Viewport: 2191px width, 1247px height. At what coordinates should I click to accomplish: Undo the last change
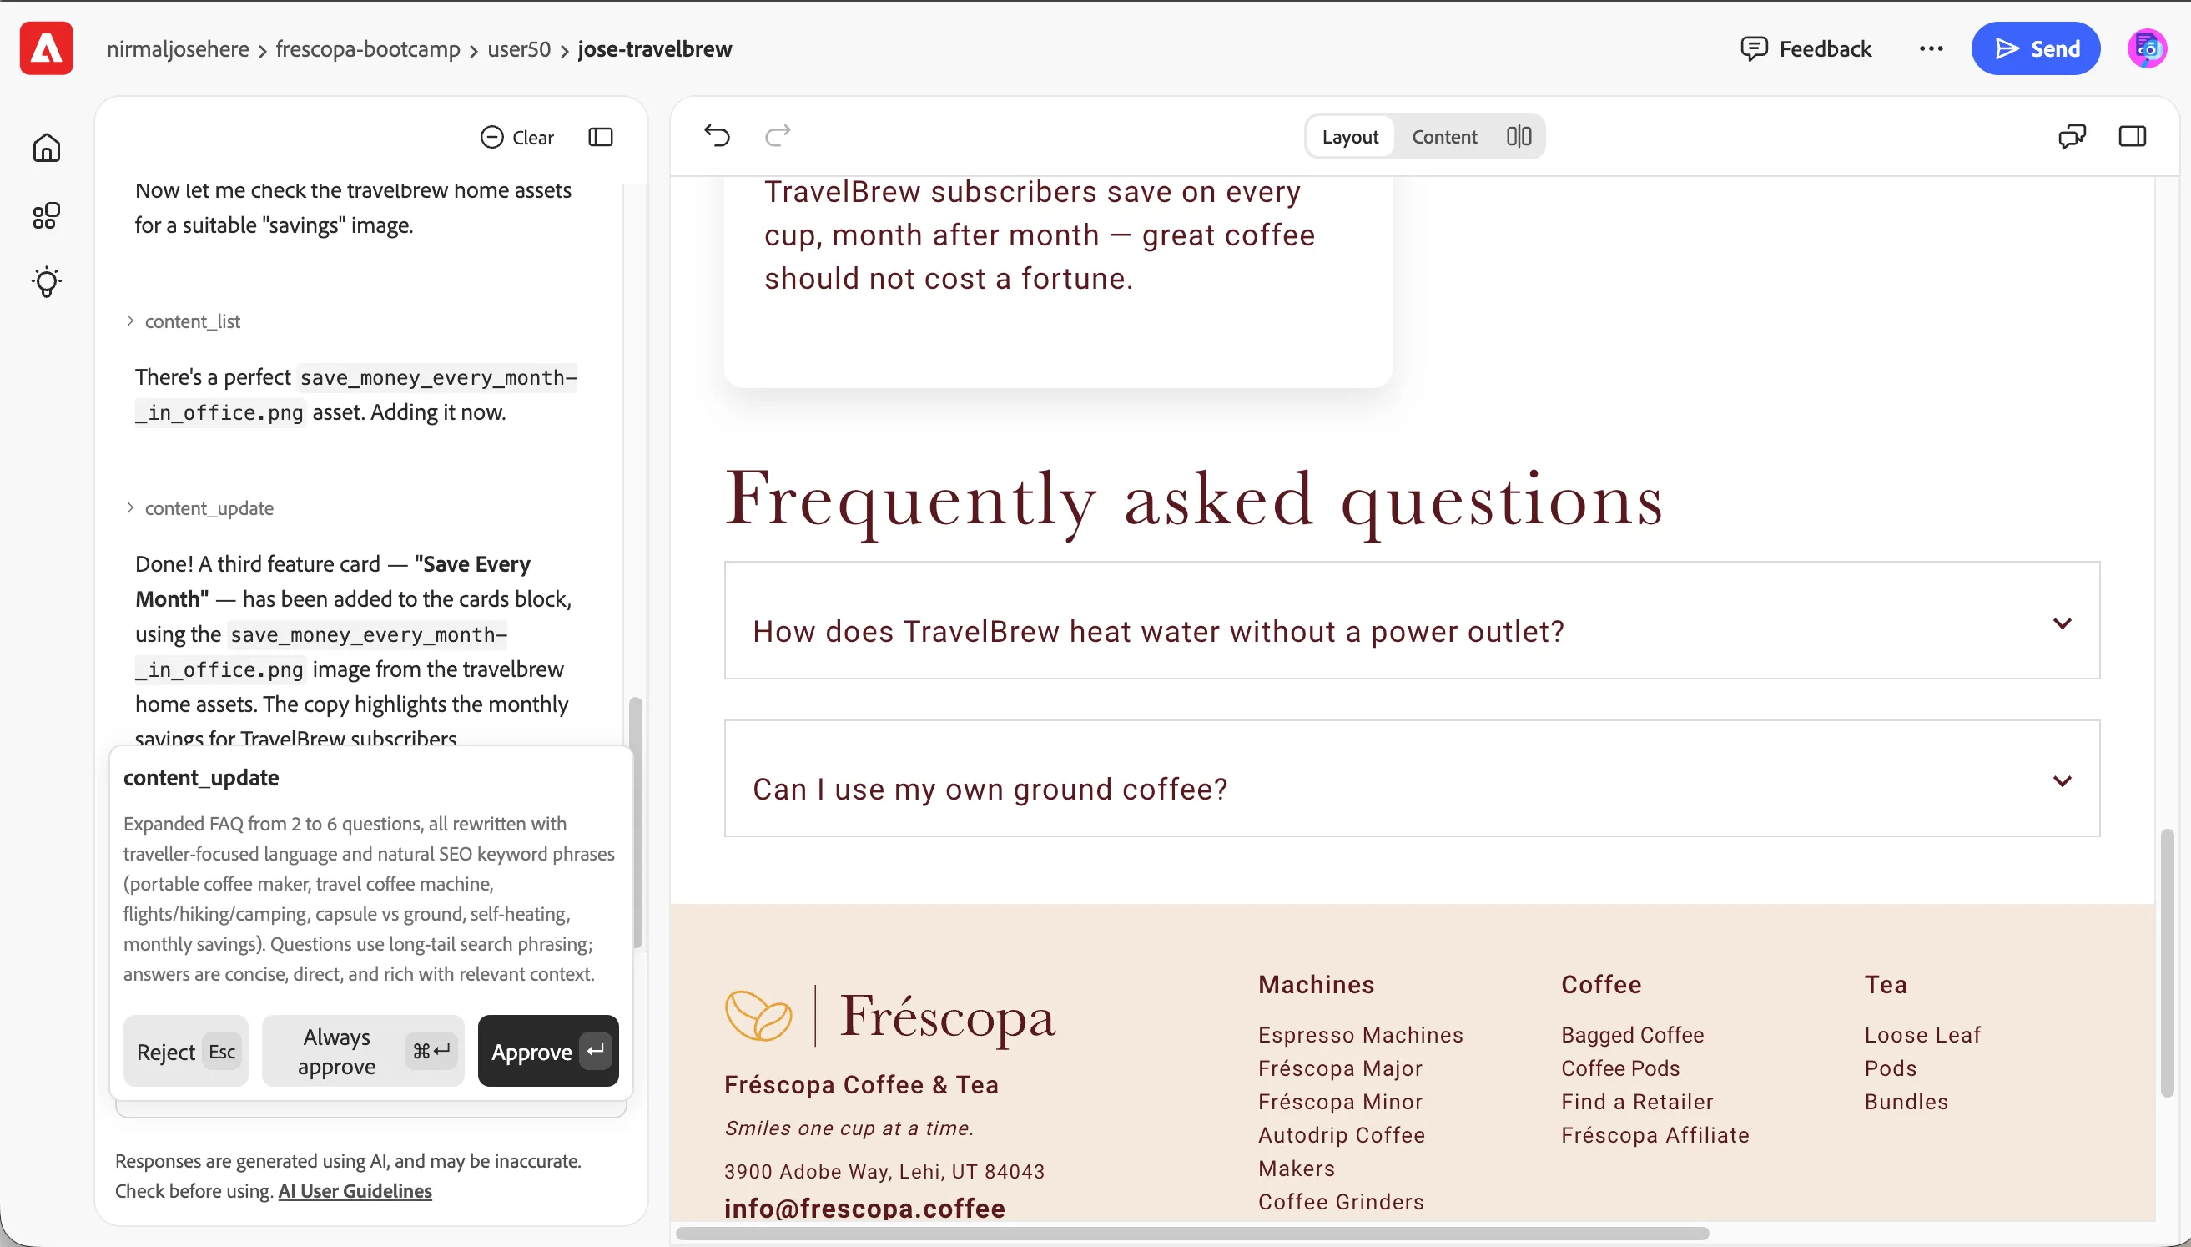(718, 135)
